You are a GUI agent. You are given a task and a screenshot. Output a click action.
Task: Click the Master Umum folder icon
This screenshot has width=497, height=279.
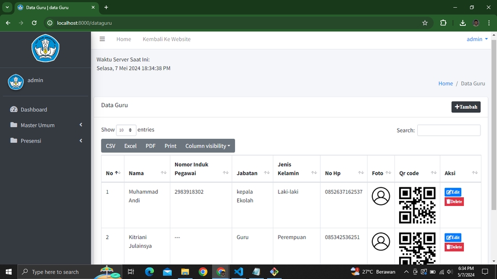13,125
